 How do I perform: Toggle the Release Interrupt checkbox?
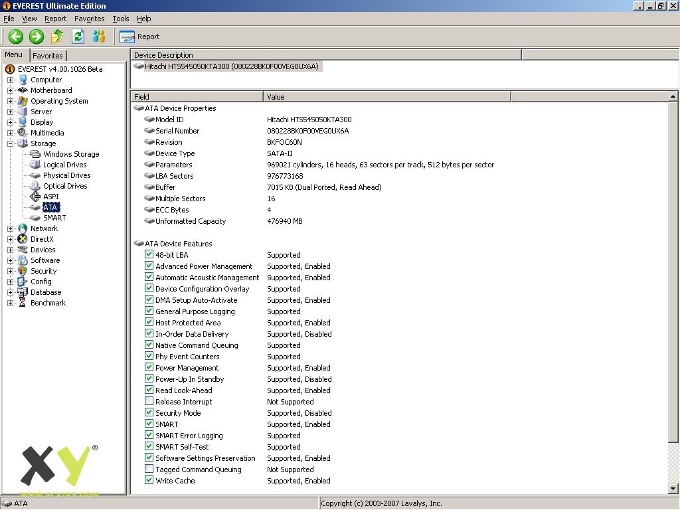coord(149,401)
